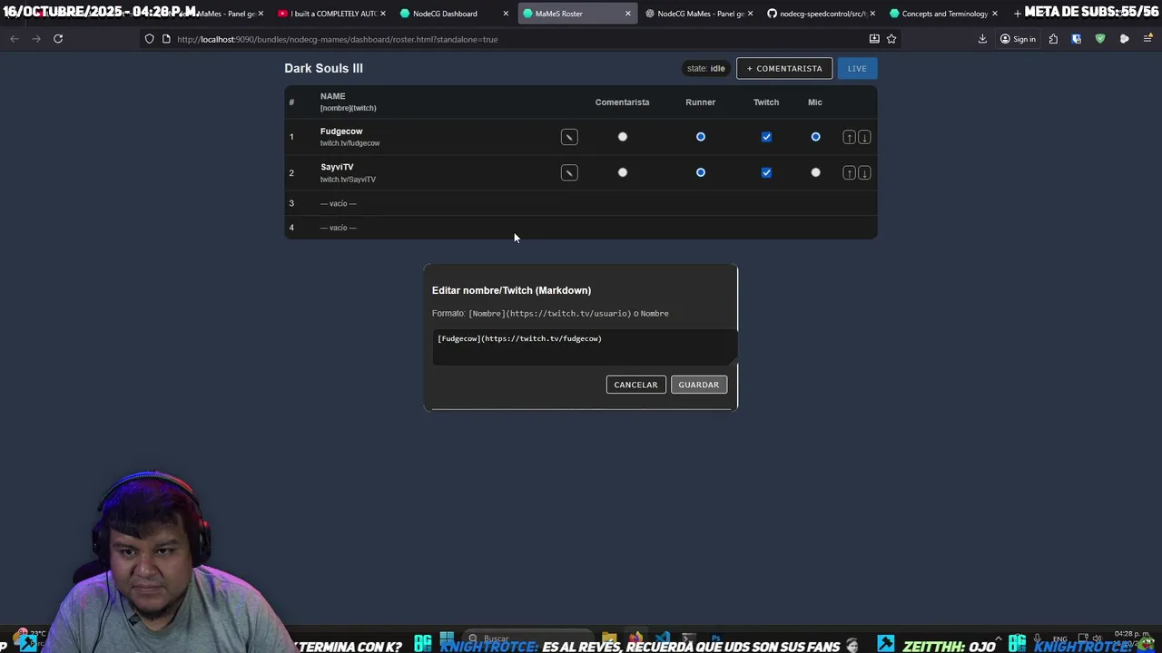Move SayviTV row up with arrow
This screenshot has height=653, width=1162.
point(849,172)
